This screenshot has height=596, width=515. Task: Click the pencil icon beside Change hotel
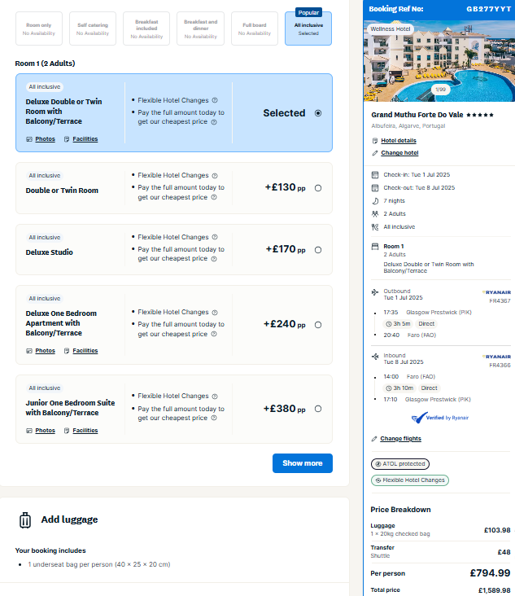point(375,153)
